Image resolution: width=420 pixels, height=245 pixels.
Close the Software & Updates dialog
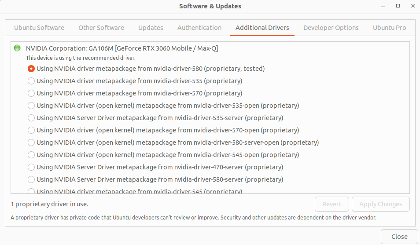[x=399, y=237]
